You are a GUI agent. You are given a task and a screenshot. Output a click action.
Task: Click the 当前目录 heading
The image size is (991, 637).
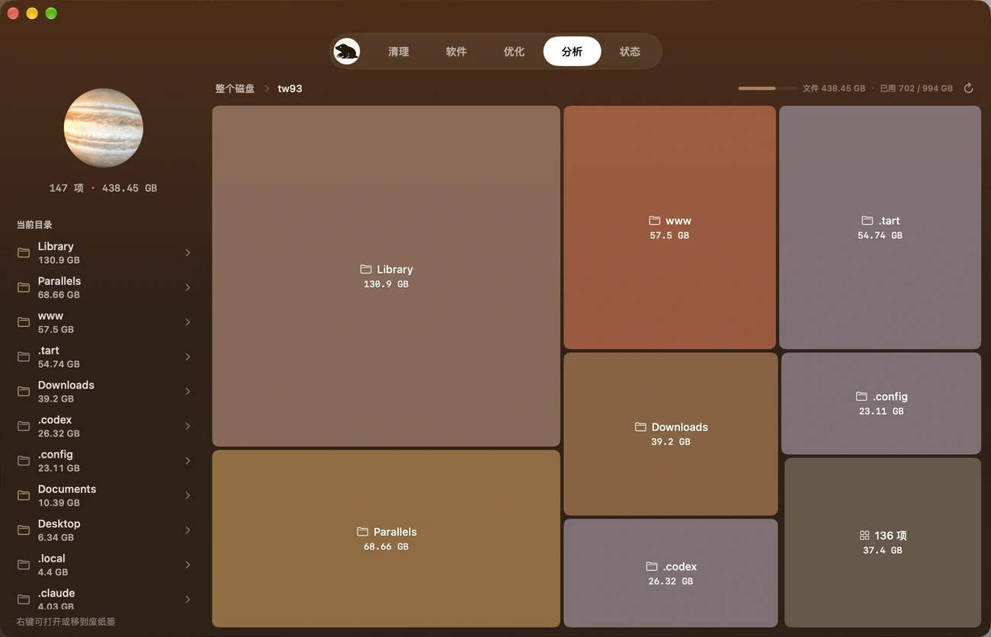click(34, 225)
